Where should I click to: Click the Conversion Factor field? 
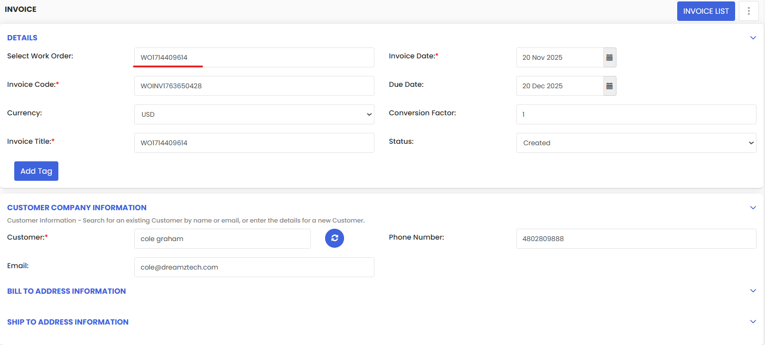tap(636, 114)
